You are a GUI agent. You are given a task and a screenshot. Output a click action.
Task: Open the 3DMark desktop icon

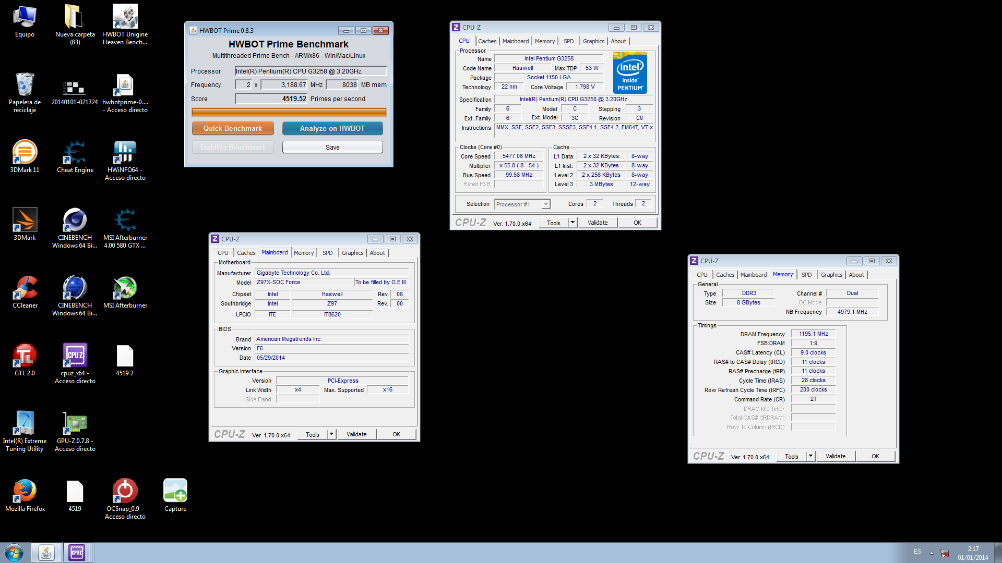(x=25, y=224)
